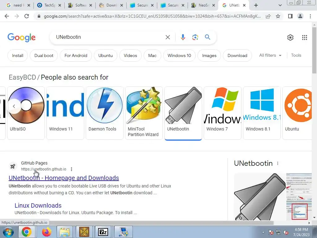Select the Daemon Tools carousel card
Screen dimensions: 317x238
coord(105,113)
